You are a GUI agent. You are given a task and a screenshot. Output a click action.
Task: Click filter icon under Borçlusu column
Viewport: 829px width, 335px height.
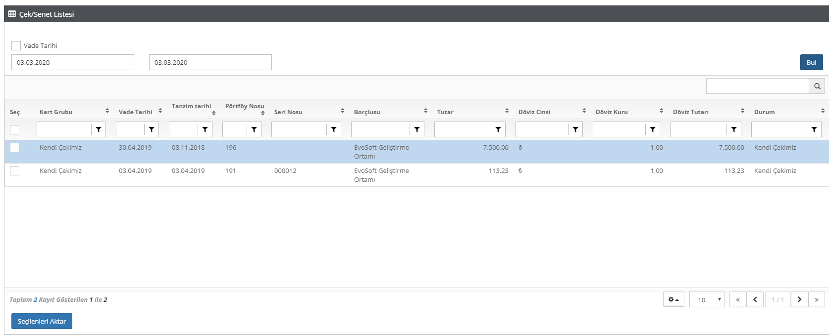tap(417, 129)
